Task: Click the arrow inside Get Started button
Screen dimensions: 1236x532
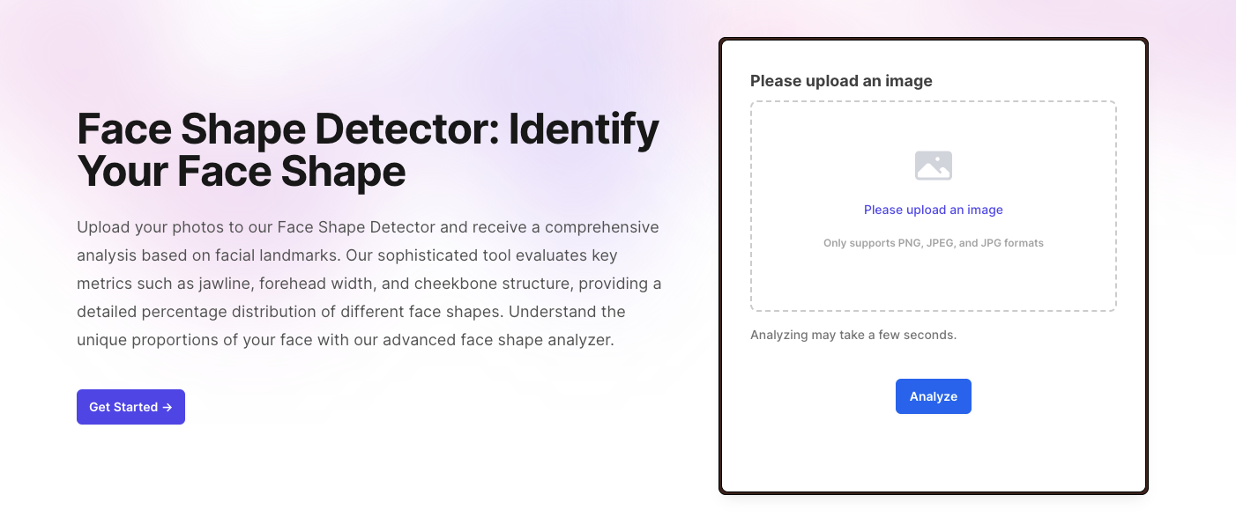Action: (168, 407)
